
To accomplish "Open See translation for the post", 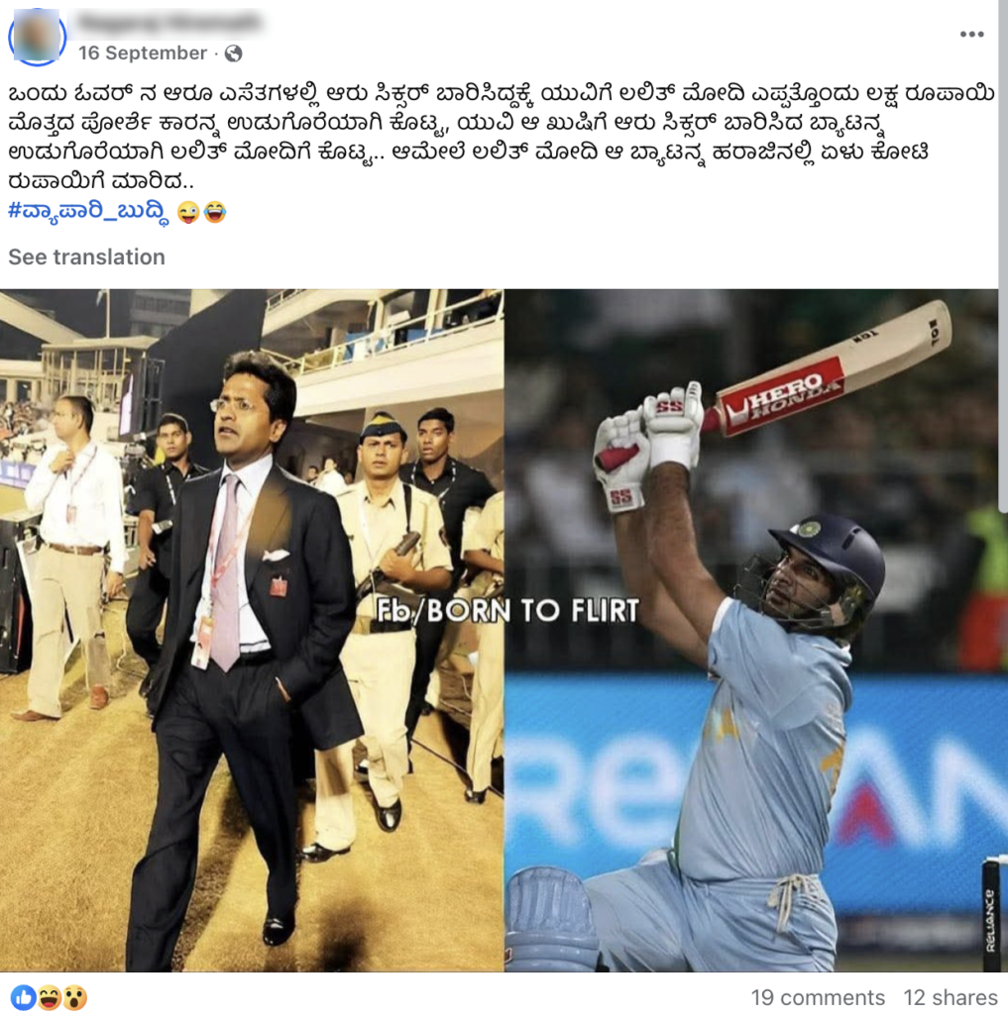I will tap(87, 256).
